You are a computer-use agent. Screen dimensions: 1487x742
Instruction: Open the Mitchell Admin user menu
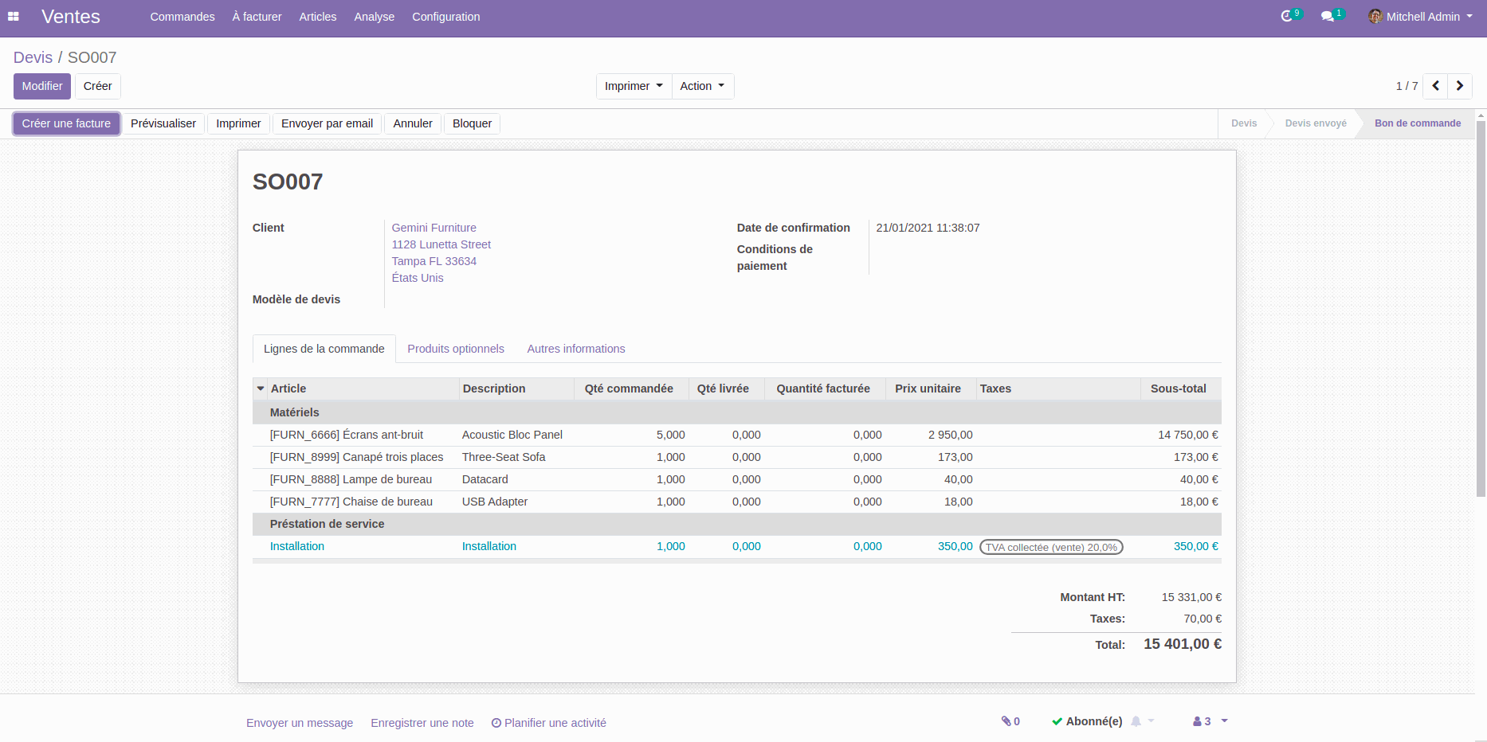click(x=1421, y=17)
